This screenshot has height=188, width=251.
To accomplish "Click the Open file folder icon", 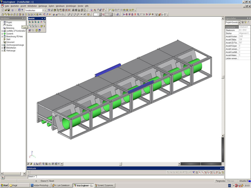I will 5,10.
